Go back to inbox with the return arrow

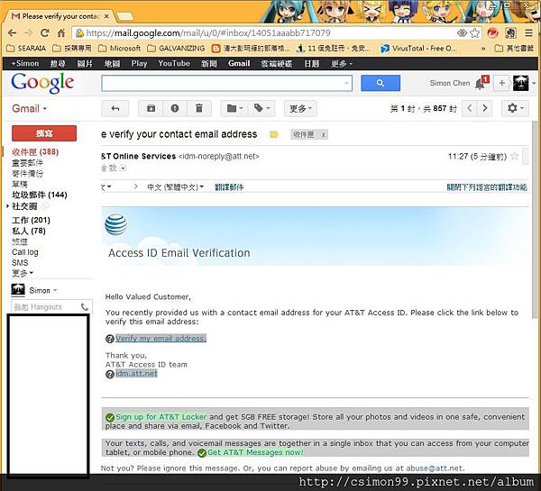(115, 109)
